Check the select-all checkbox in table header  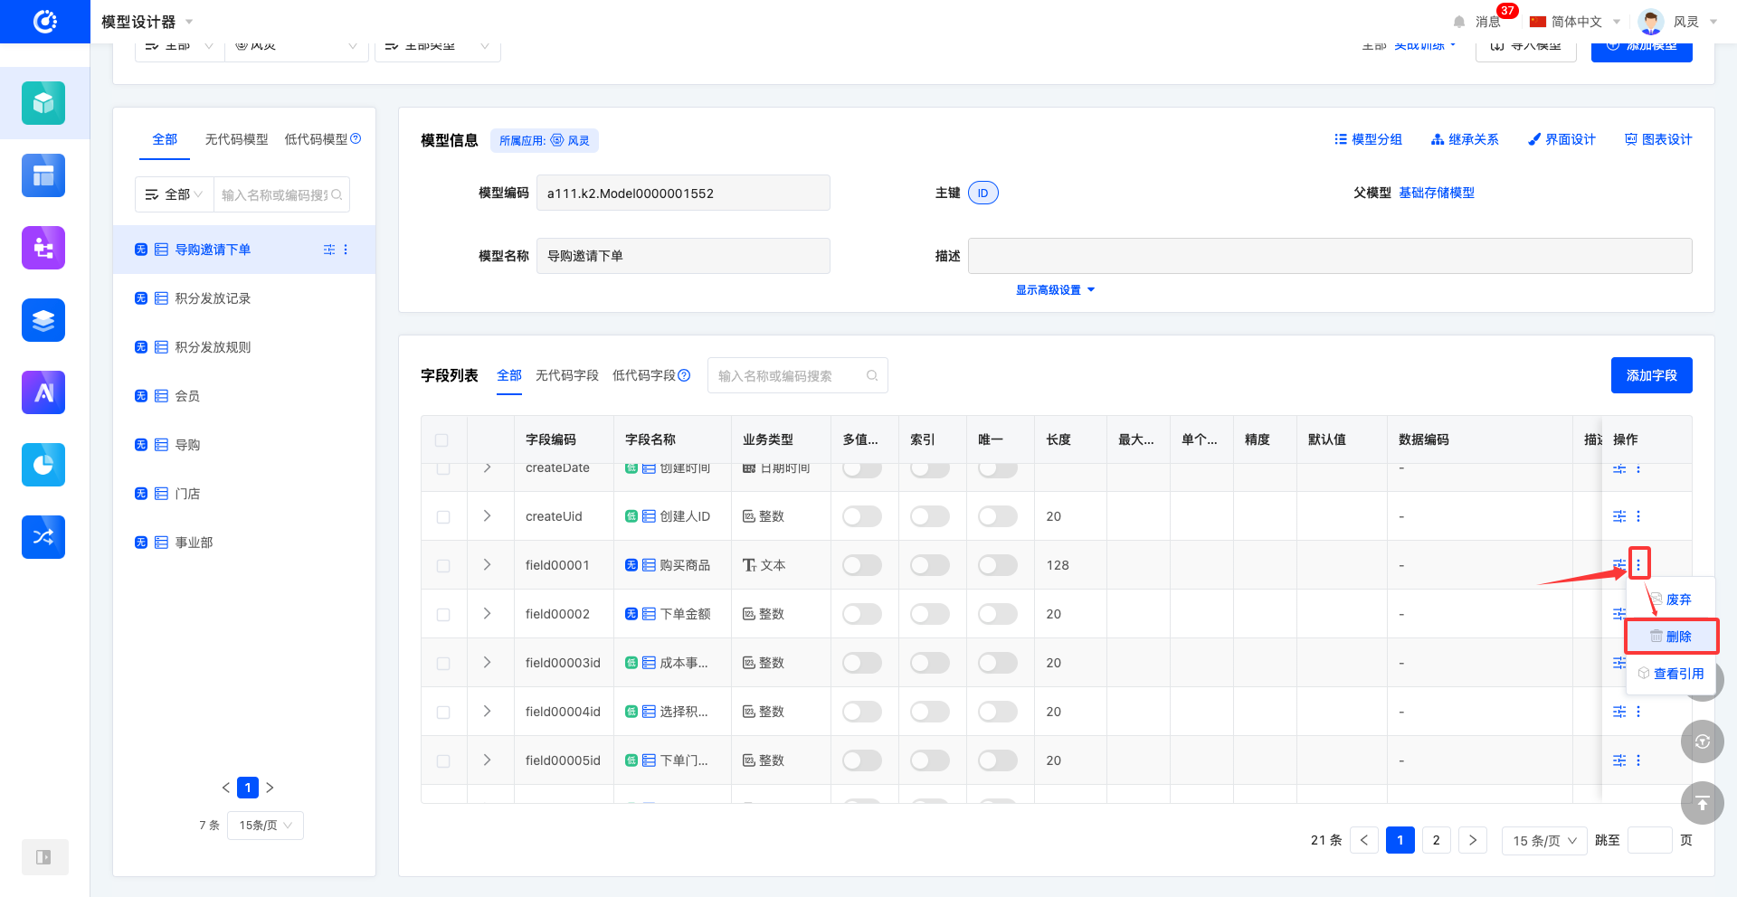point(441,440)
